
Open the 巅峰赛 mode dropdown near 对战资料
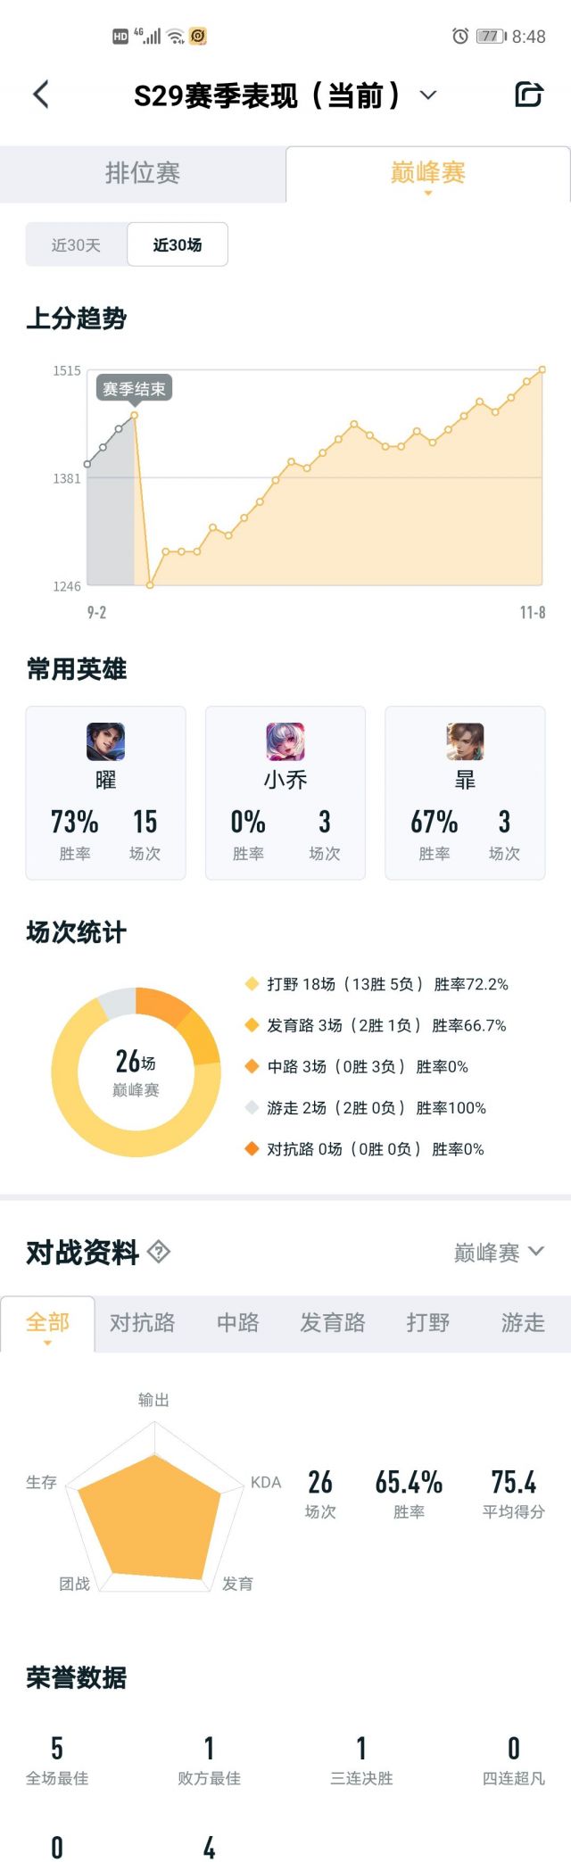tap(501, 1252)
